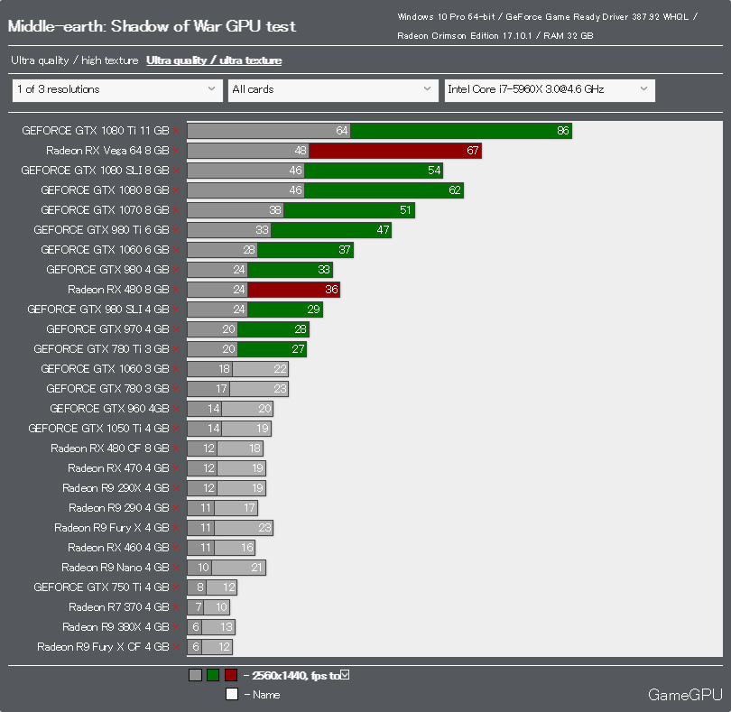
Task: Open the Intel Core i7-5960X CPU dropdown
Action: [549, 89]
